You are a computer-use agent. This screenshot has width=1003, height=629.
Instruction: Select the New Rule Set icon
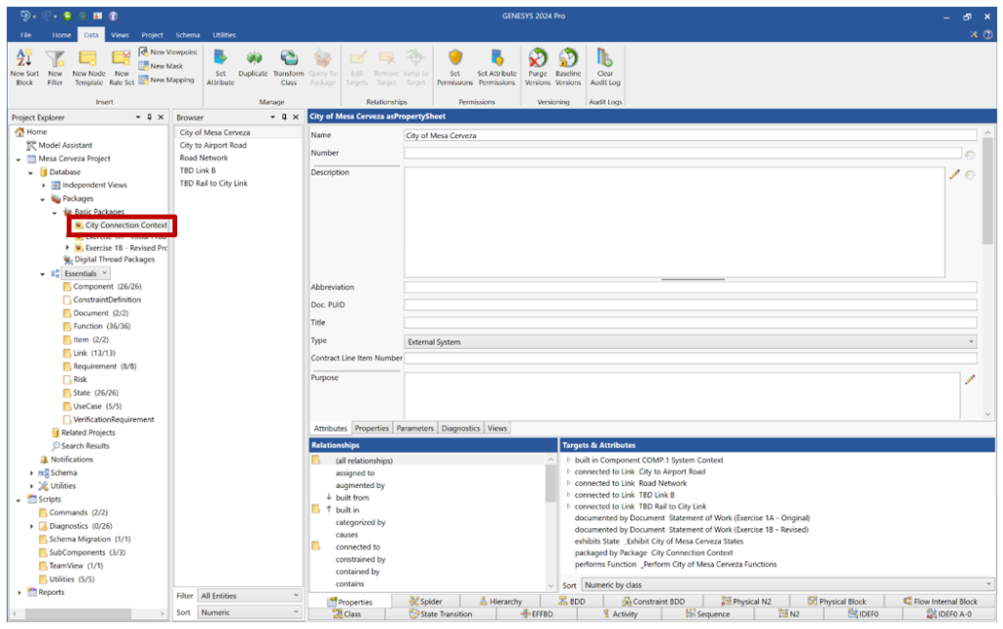(x=120, y=67)
